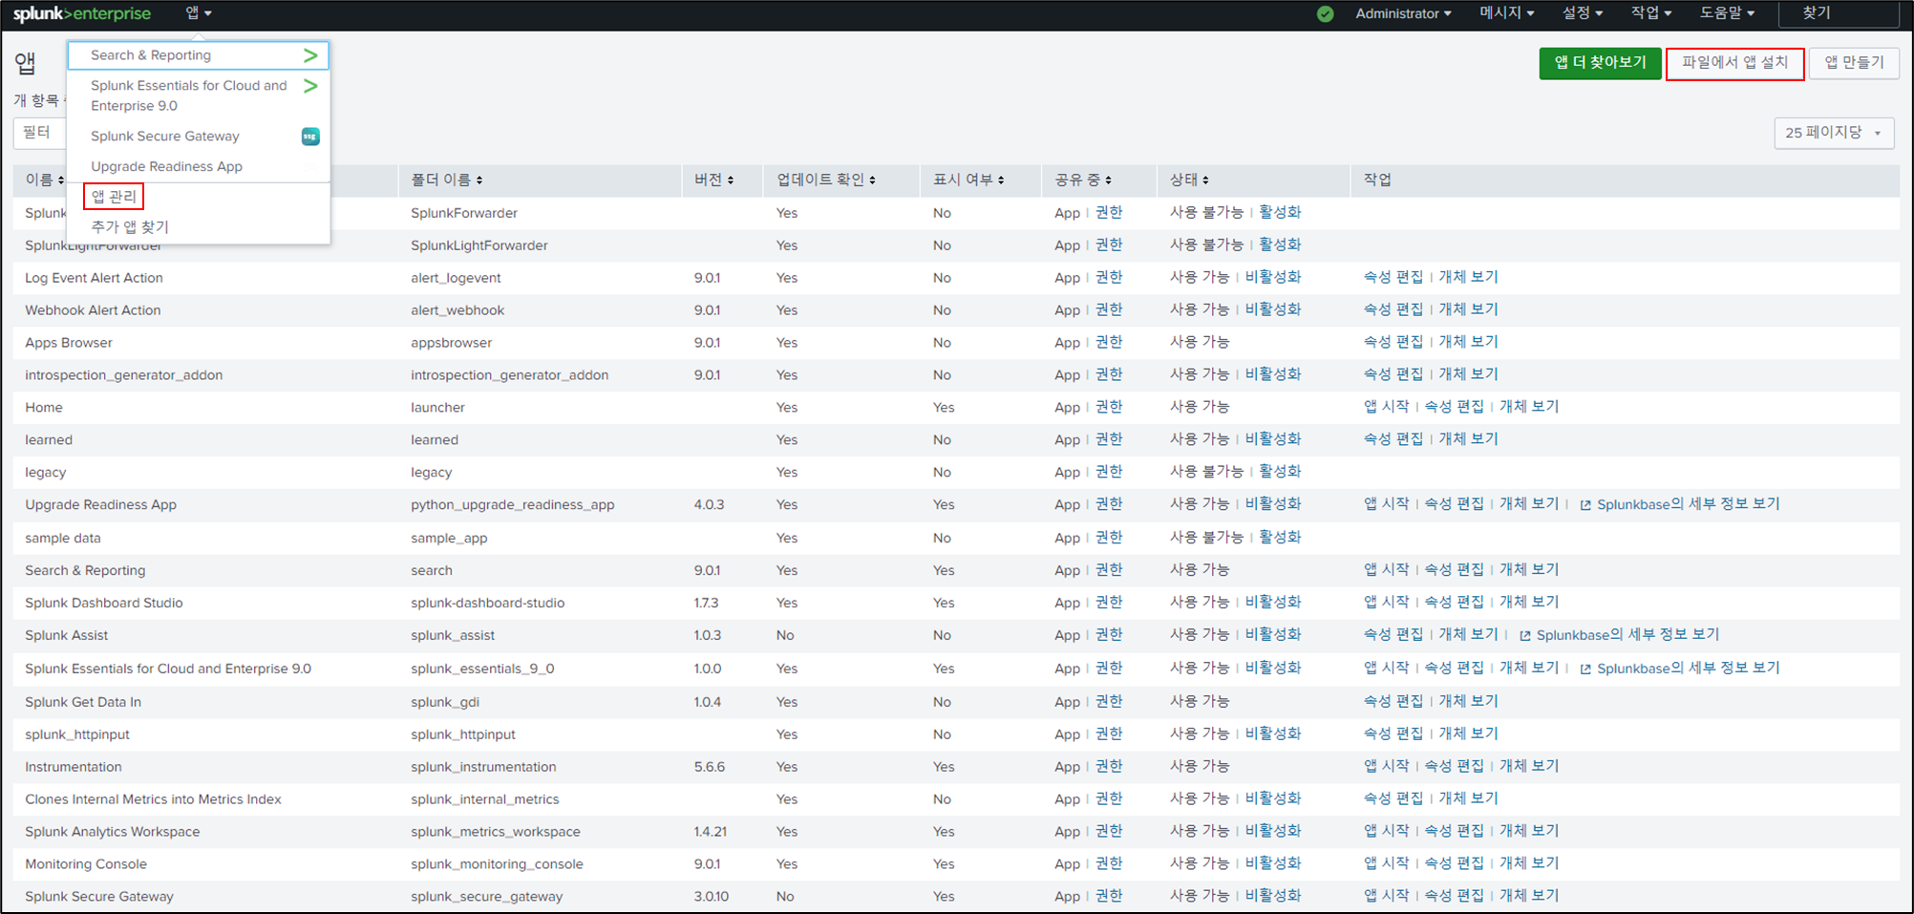This screenshot has width=1914, height=914.
Task: Click 활성화 link for SplunkLightForwarder
Action: click(x=1280, y=245)
